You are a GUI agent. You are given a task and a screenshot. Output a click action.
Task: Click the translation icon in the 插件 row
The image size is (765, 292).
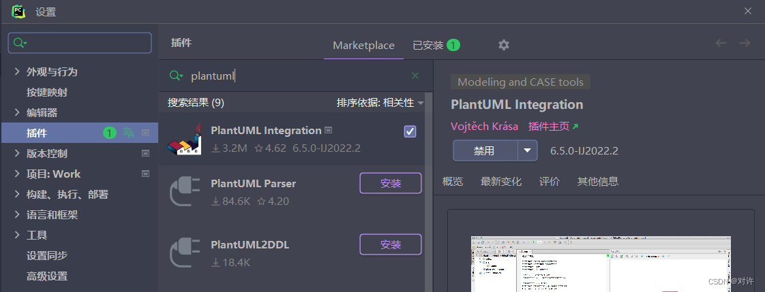(x=128, y=133)
